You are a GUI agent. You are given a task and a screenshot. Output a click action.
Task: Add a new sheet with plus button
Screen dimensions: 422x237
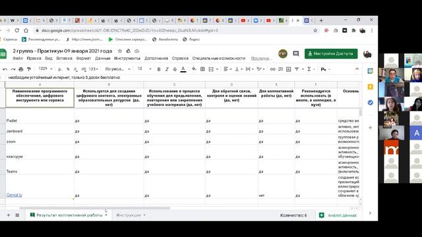click(9, 215)
